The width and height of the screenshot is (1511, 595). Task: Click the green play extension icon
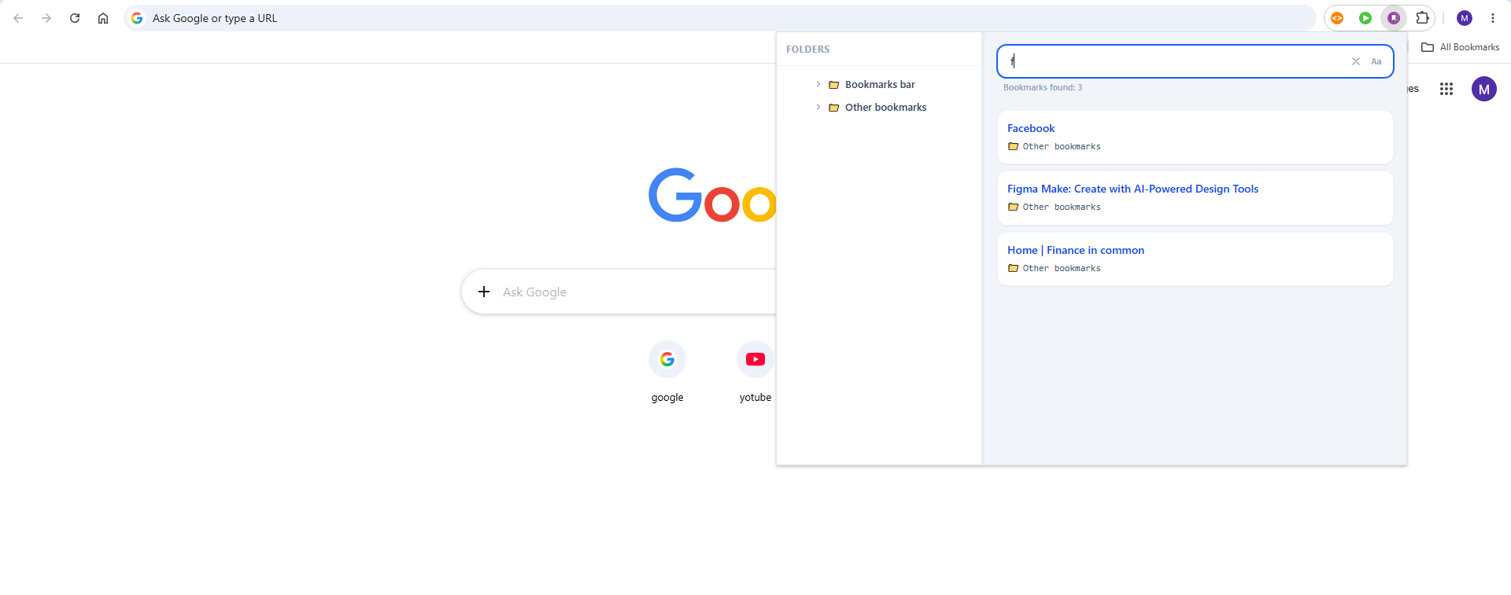[1365, 18]
